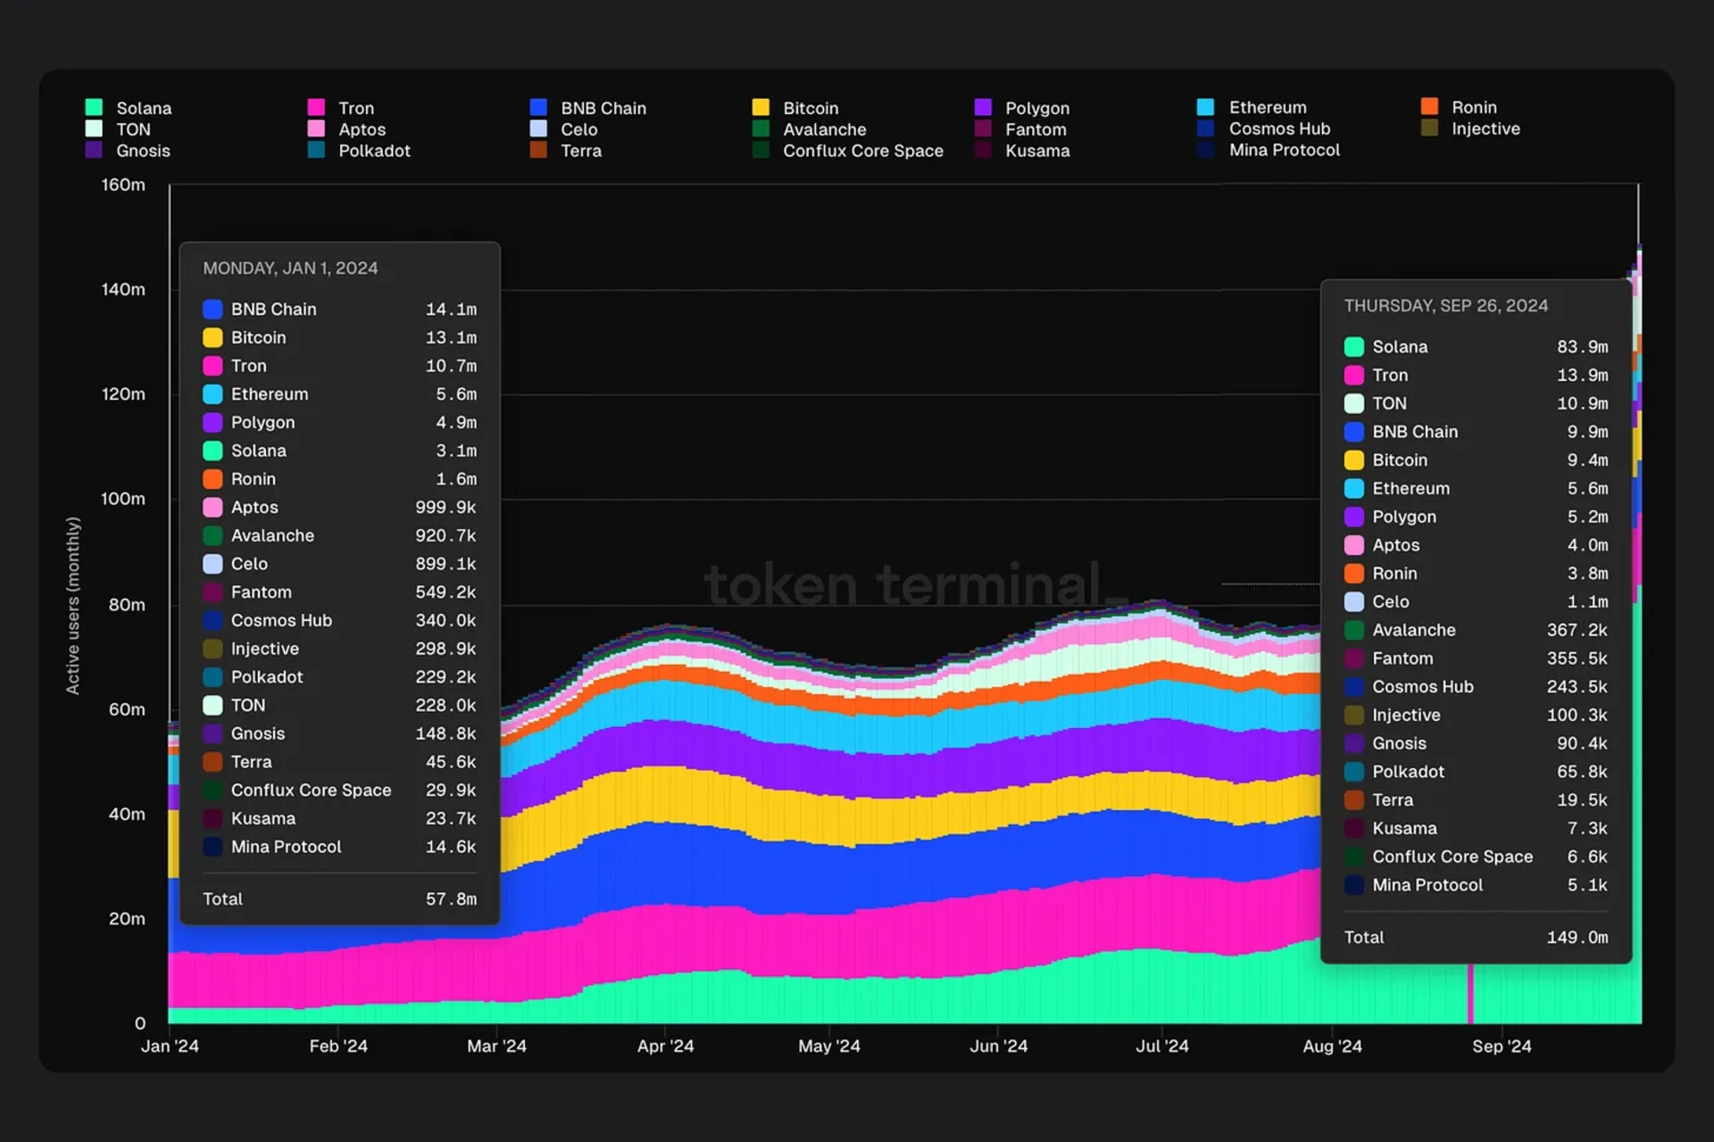
Task: Click Mina Protocol 14.6k row in January tooltip
Action: [x=340, y=847]
